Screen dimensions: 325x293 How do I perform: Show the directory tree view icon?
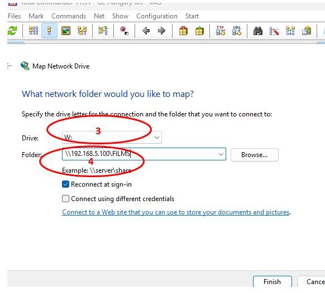click(82, 31)
